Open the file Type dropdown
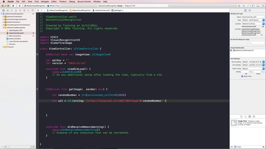Viewport: 266px width, 149px height. click(x=253, y=20)
